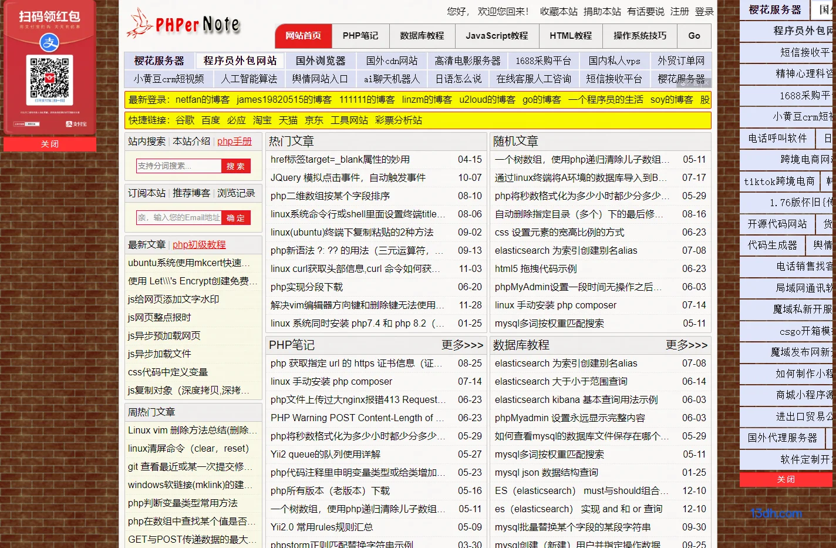
Task: Open the Go navigation tab
Action: [x=694, y=36]
